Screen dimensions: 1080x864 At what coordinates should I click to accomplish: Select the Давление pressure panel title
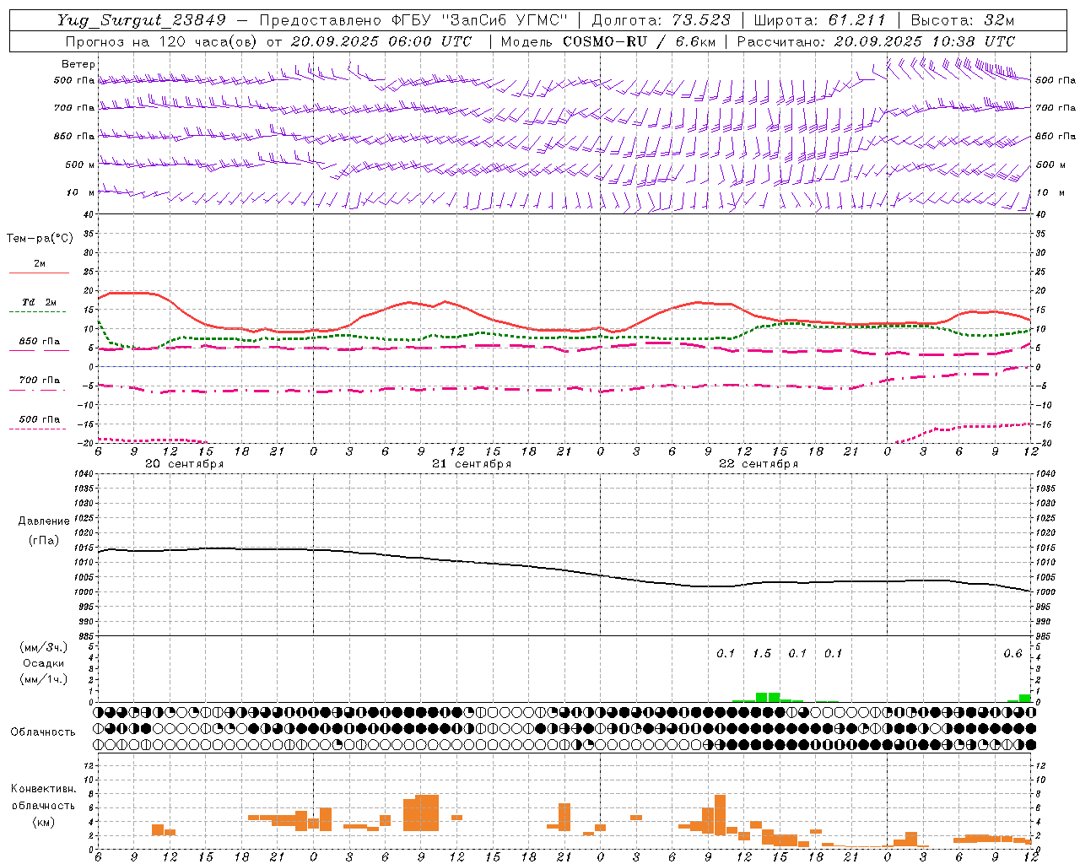point(44,521)
